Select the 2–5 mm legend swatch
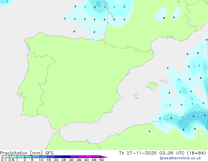This screenshot has height=161, width=208. [x=28, y=157]
